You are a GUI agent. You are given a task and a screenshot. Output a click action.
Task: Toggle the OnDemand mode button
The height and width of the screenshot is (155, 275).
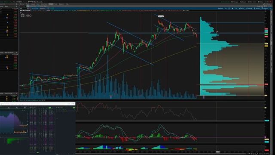pyautogui.click(x=267, y=4)
